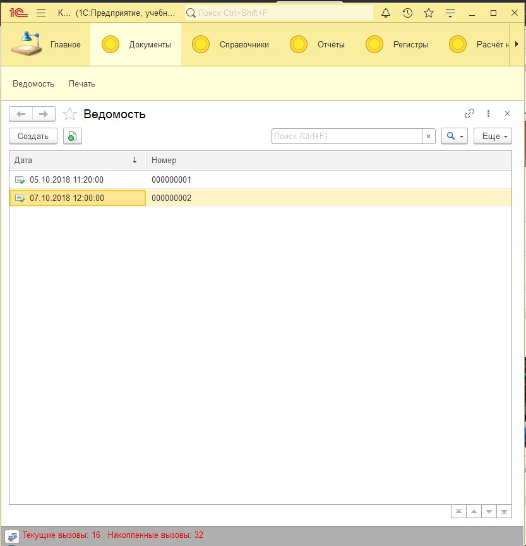Click the 1C logo icon
The image size is (526, 546).
[18, 13]
